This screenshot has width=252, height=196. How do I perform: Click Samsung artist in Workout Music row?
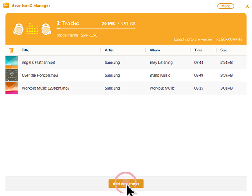112,88
